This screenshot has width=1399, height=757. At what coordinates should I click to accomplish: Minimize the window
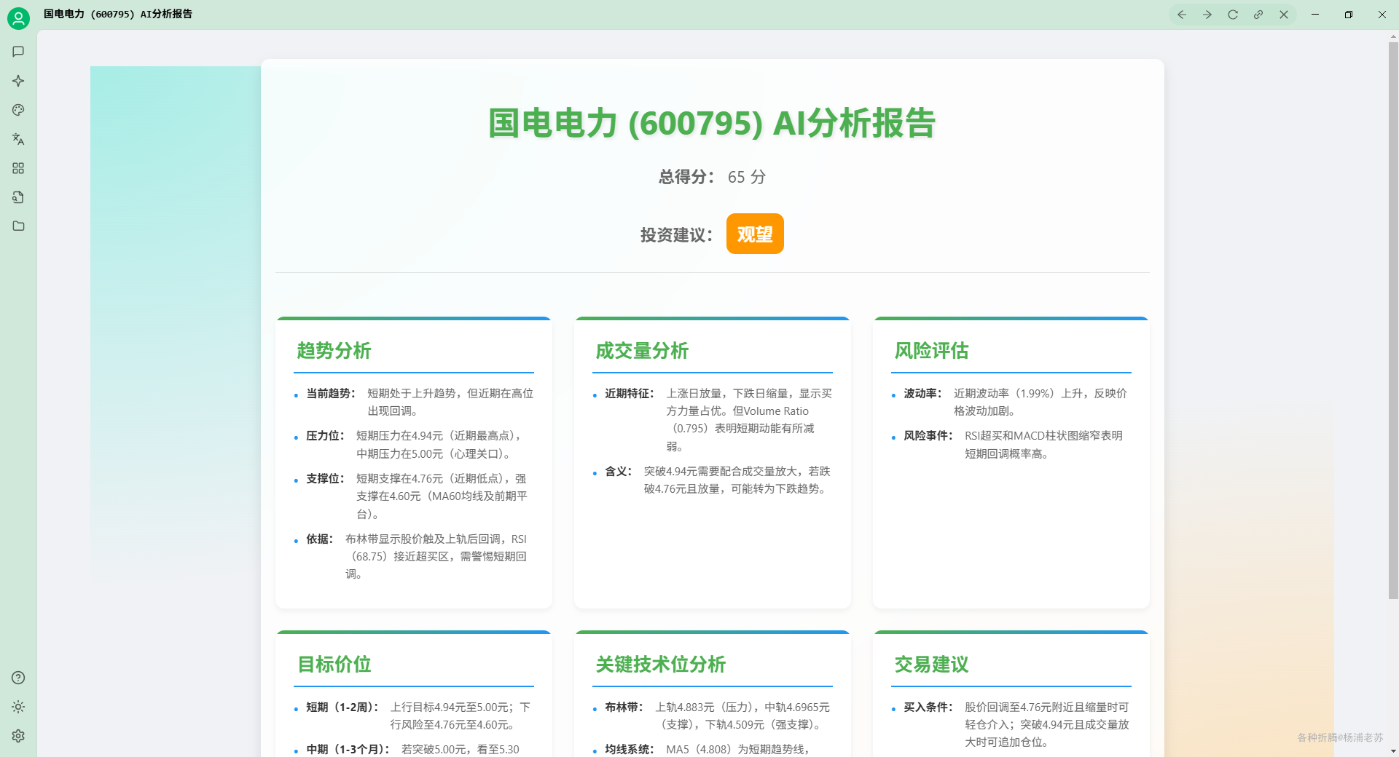click(x=1315, y=15)
